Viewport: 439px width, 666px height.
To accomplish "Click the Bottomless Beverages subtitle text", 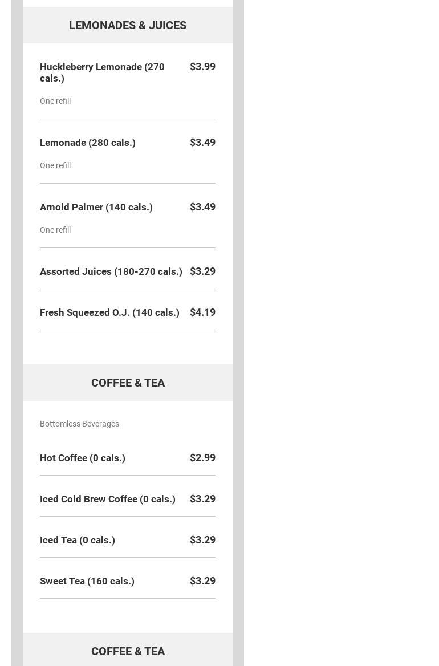I will click(x=79, y=424).
